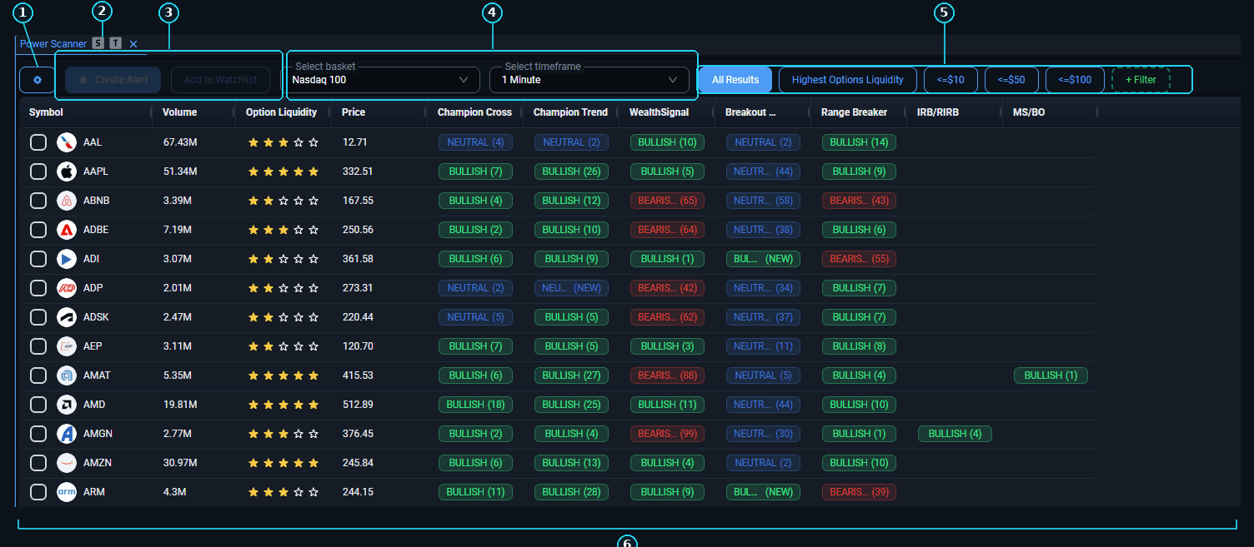
Task: Click AAPL's five-star option liquidity rating
Action: 283,172
